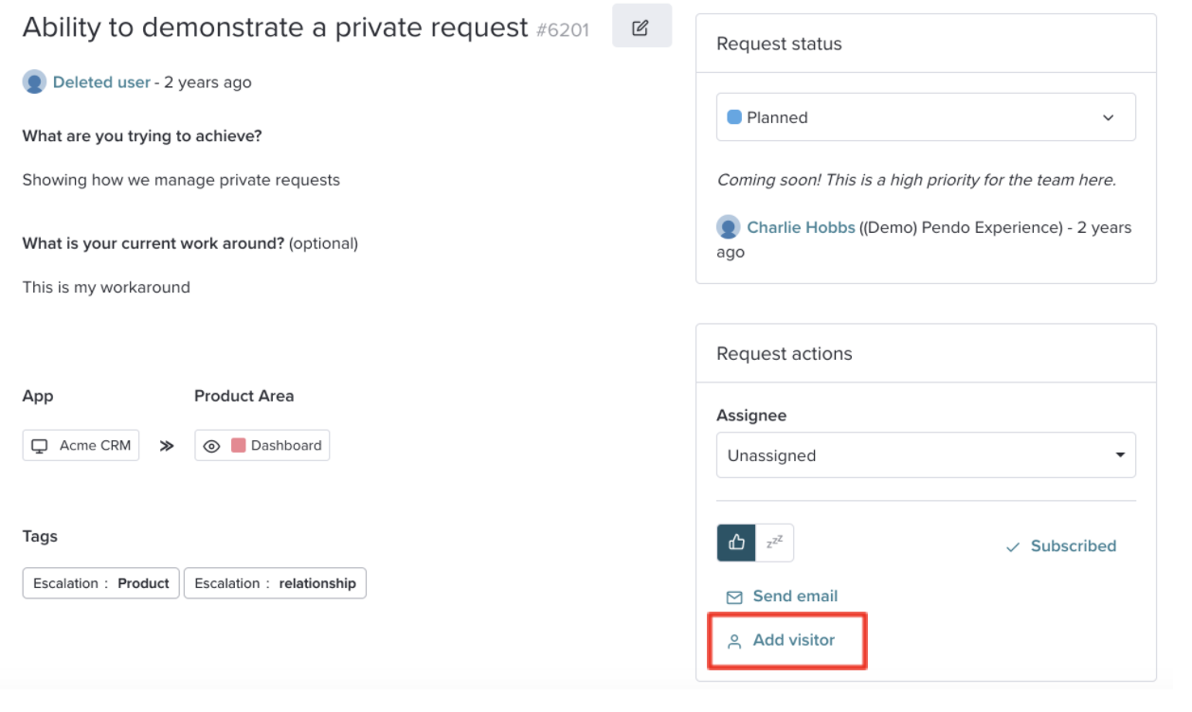The width and height of the screenshot is (1192, 712).
Task: Click the thumbs-up vote button
Action: (736, 543)
